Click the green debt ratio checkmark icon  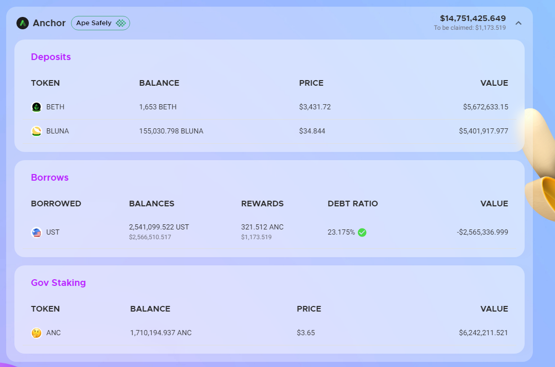click(x=362, y=233)
